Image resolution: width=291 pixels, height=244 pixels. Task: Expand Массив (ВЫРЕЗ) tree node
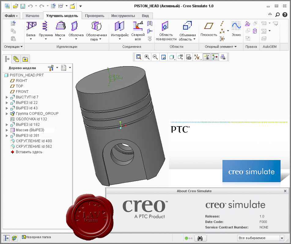7,130
